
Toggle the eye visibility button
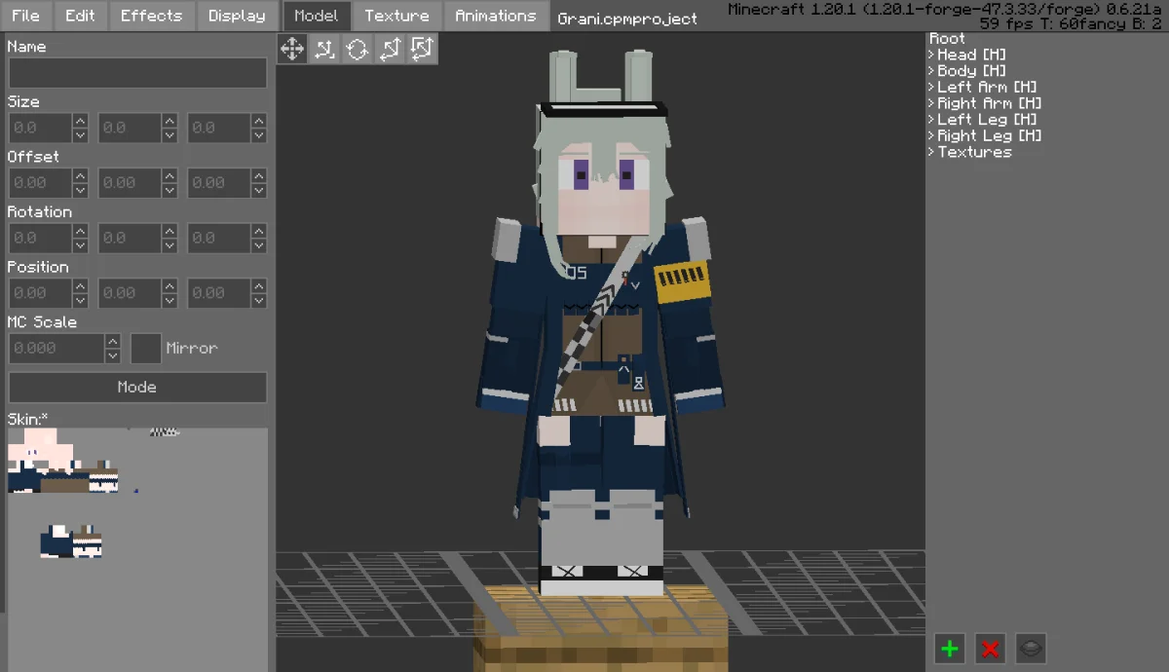[1032, 648]
